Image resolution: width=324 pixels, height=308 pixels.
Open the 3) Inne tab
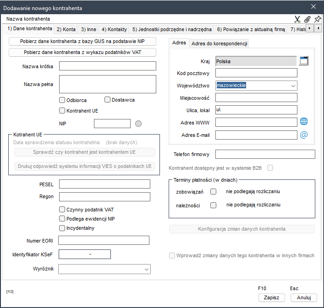(x=88, y=29)
